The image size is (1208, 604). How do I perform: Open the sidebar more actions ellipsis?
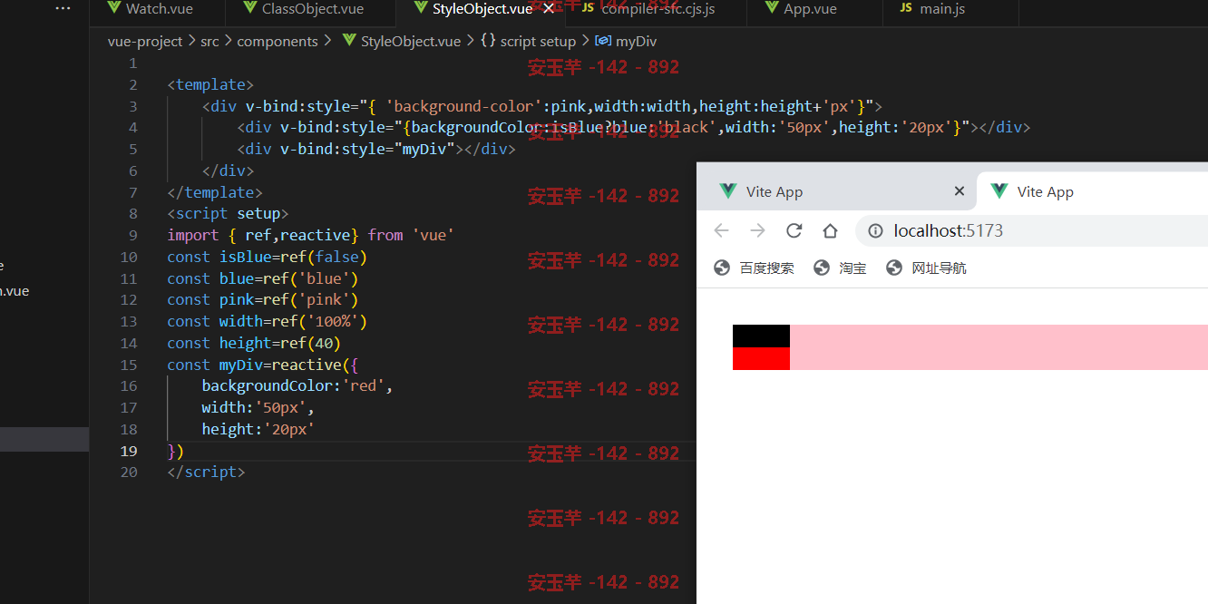[63, 8]
